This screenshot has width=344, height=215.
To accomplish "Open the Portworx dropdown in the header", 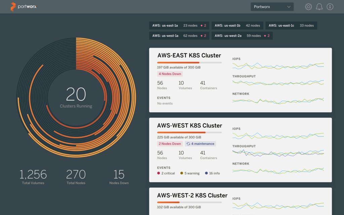I will click(x=272, y=6).
